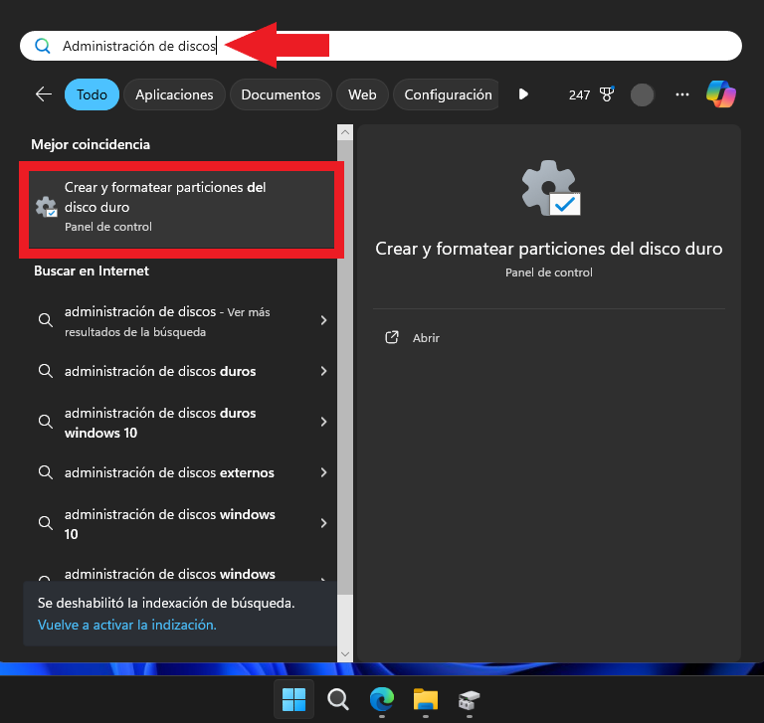Launch the Copilot icon
The width and height of the screenshot is (764, 723).
click(x=721, y=94)
